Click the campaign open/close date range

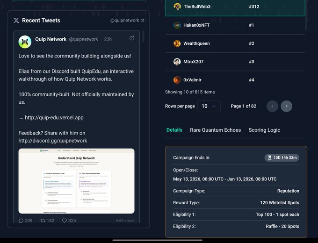coord(225,179)
